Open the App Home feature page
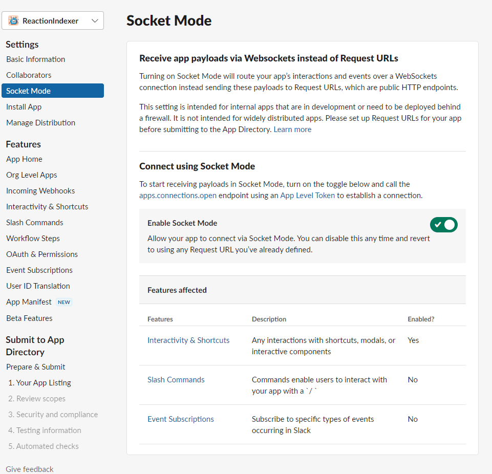The image size is (492, 474). pos(24,159)
